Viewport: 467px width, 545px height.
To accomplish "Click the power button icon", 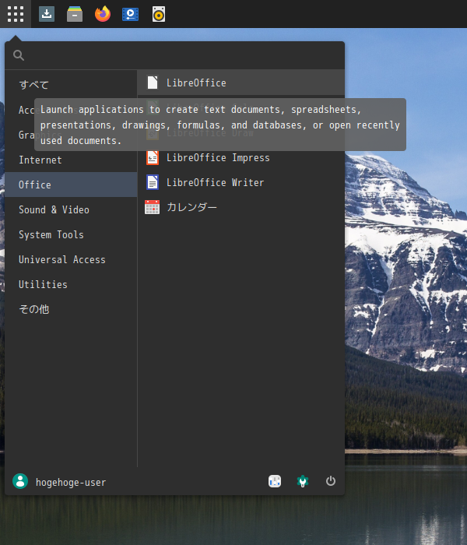I will click(x=331, y=481).
